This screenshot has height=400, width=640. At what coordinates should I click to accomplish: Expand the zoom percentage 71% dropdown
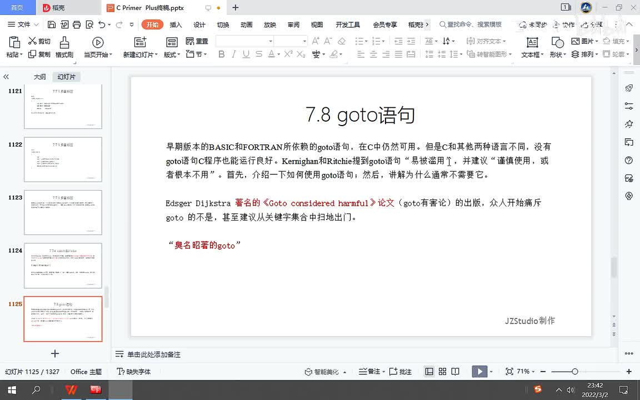[533, 372]
